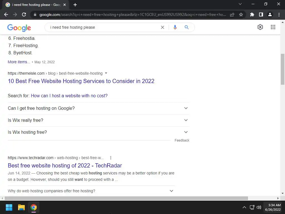
Task: Open the Google apps grid
Action: [x=273, y=27]
